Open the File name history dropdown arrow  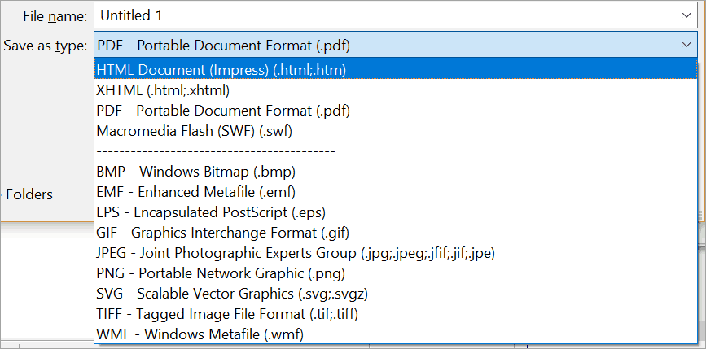[x=686, y=15]
